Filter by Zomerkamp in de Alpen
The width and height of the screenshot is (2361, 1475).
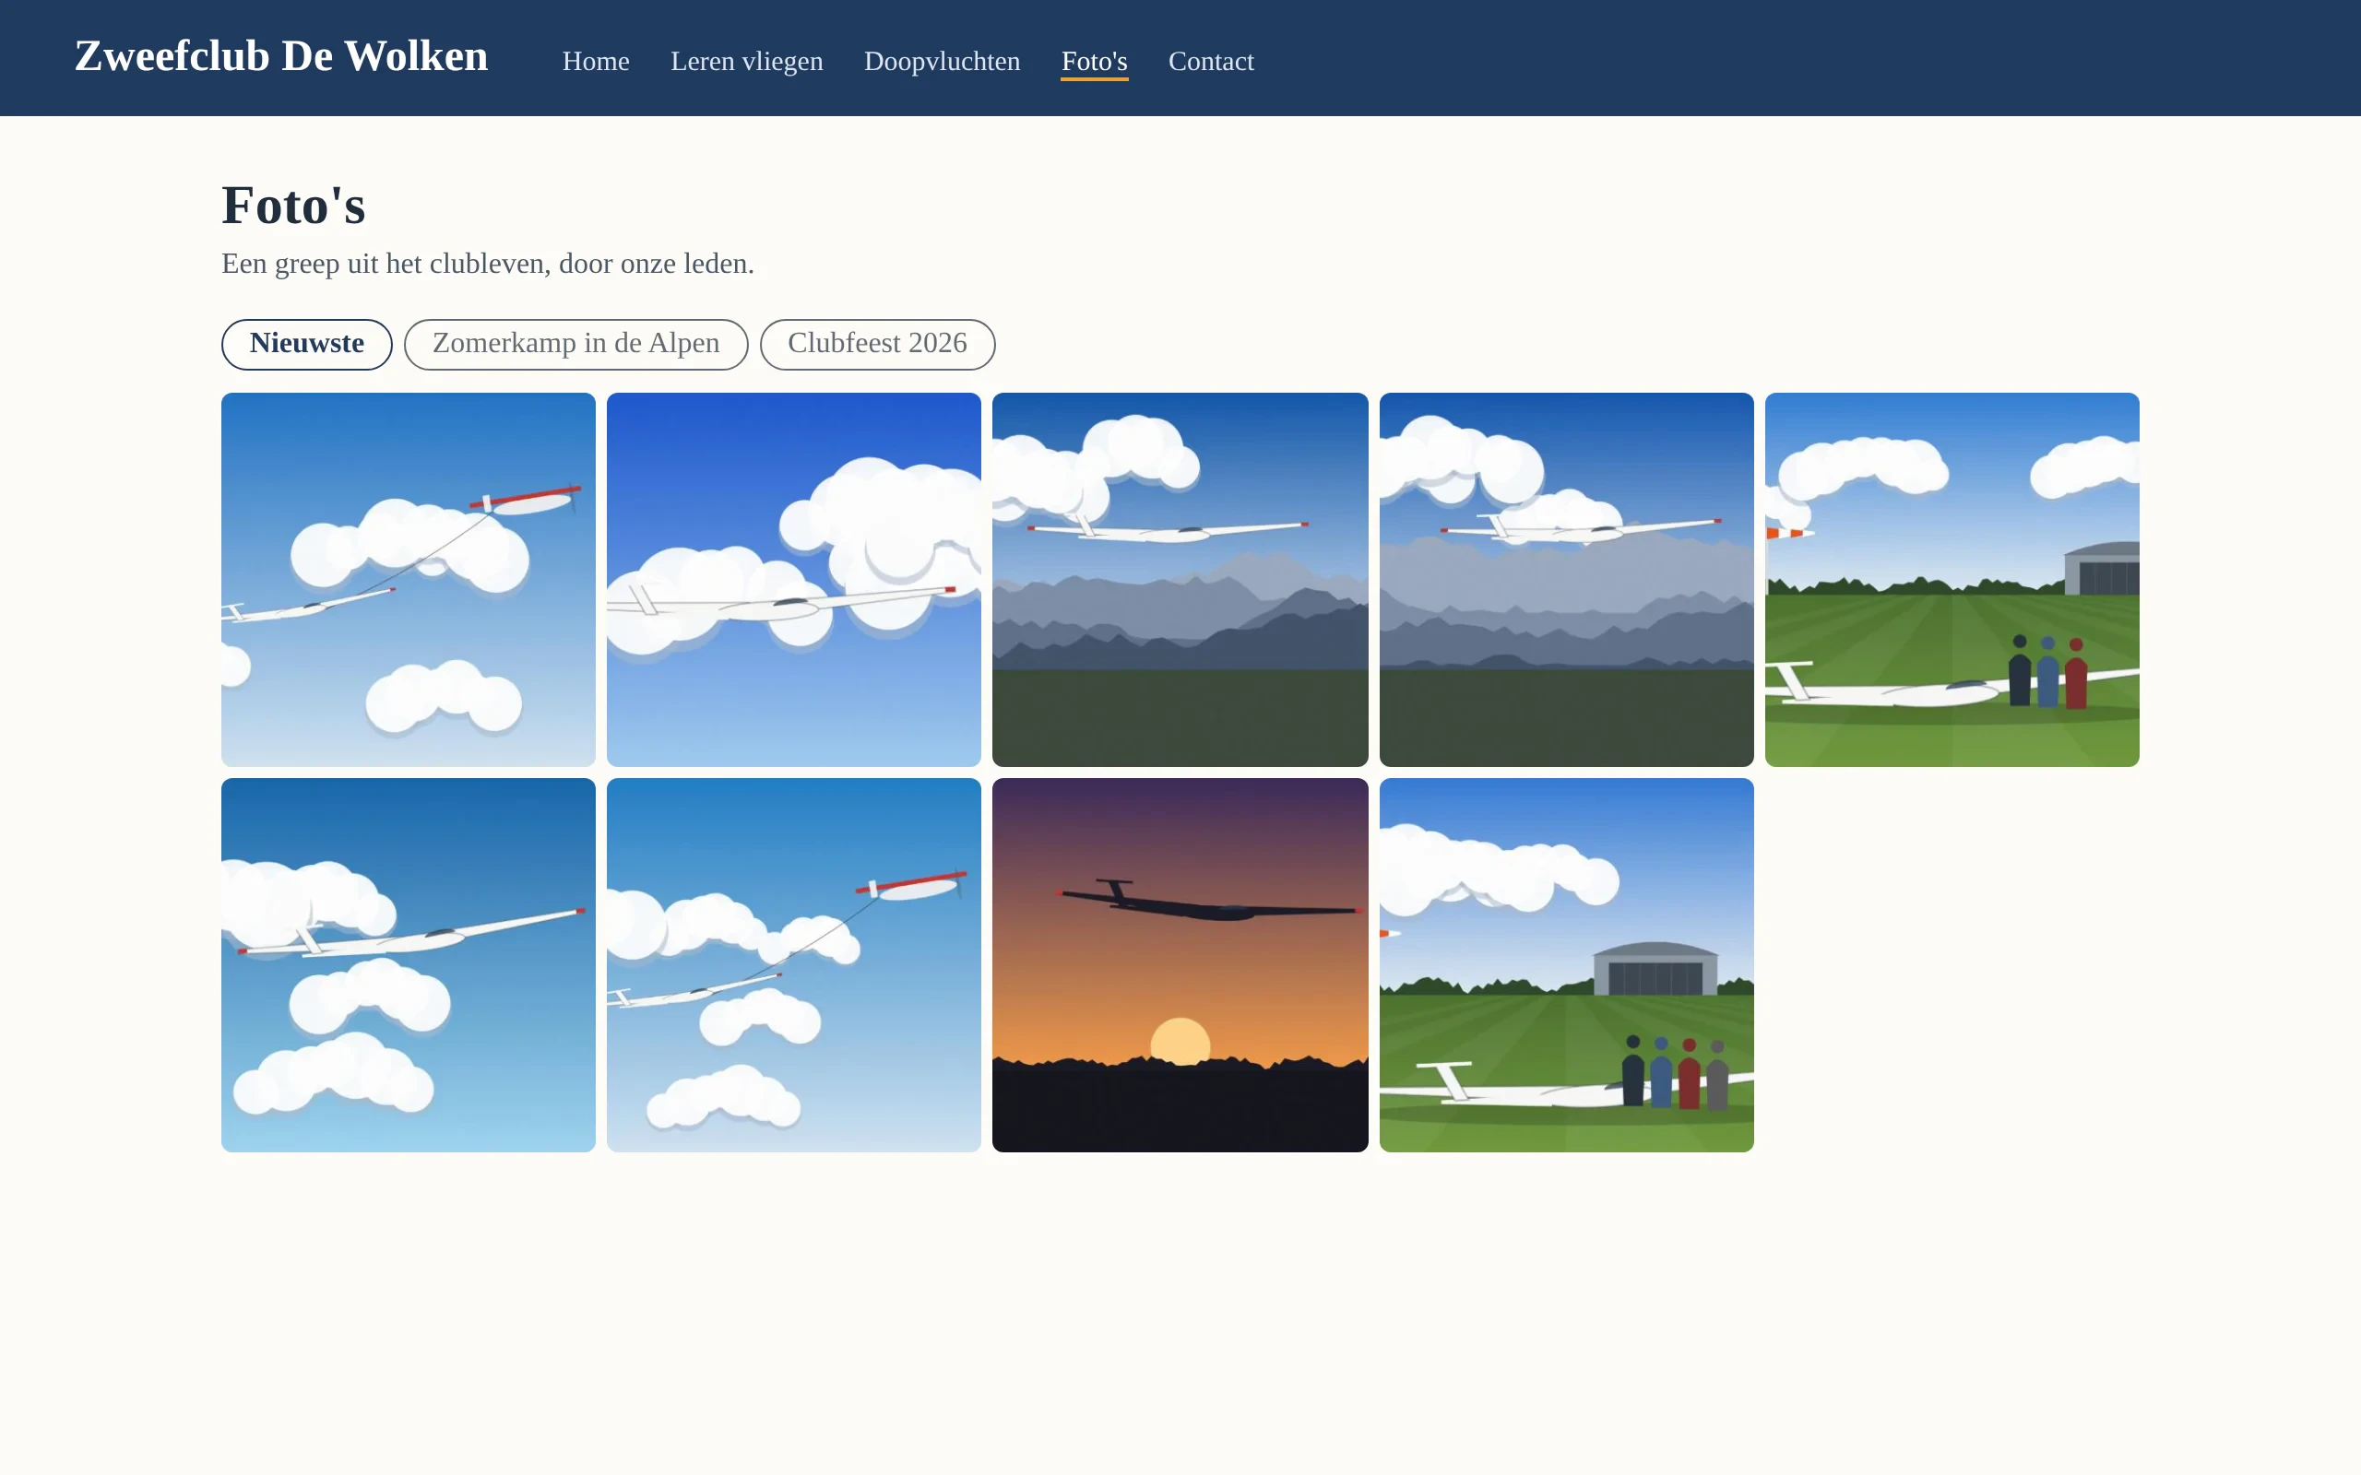tap(575, 343)
